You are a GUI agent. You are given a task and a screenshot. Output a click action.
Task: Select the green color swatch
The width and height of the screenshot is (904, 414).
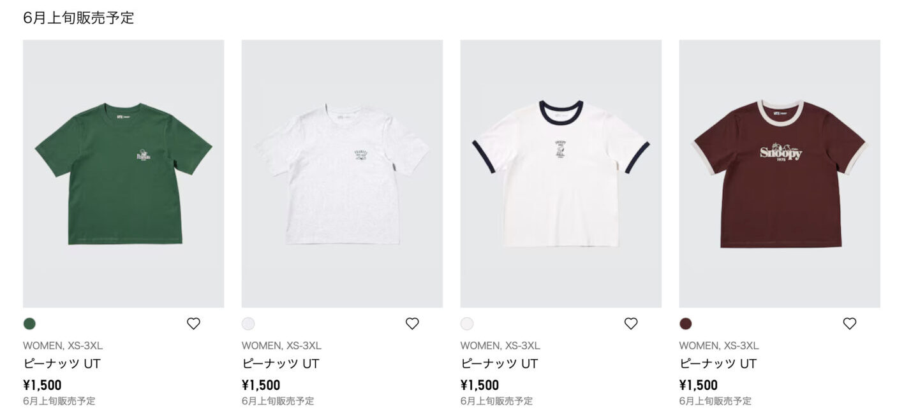tap(29, 324)
